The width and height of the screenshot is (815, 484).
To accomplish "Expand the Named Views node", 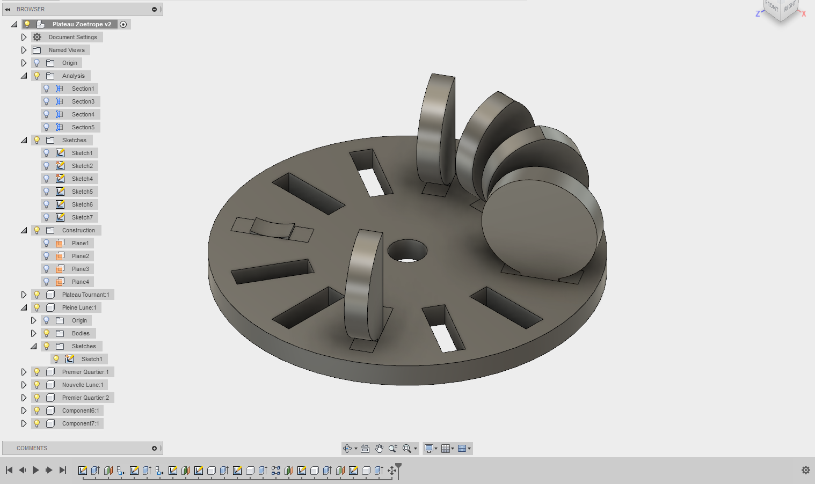I will click(x=24, y=50).
